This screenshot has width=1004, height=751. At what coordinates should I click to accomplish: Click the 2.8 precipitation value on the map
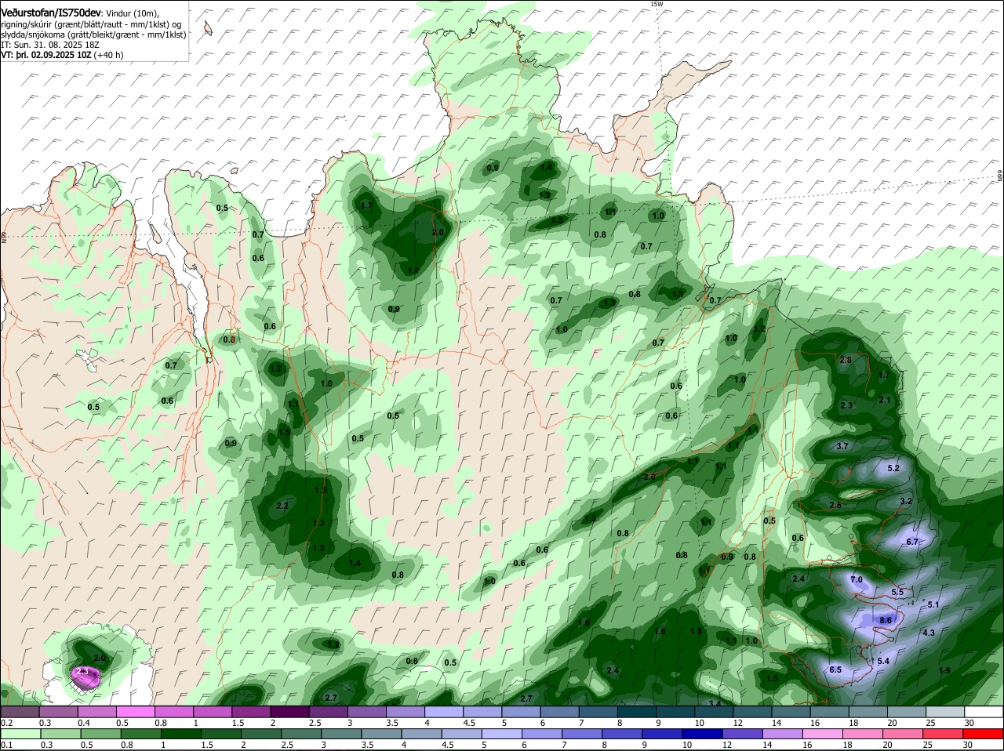pos(846,360)
